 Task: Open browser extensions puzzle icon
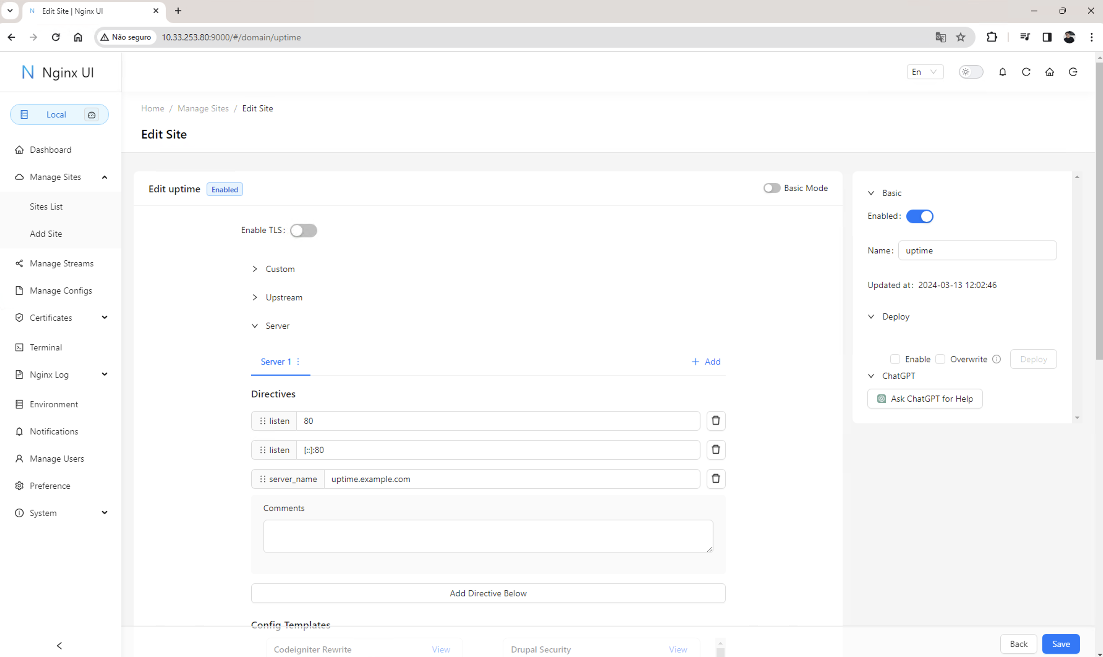(992, 37)
